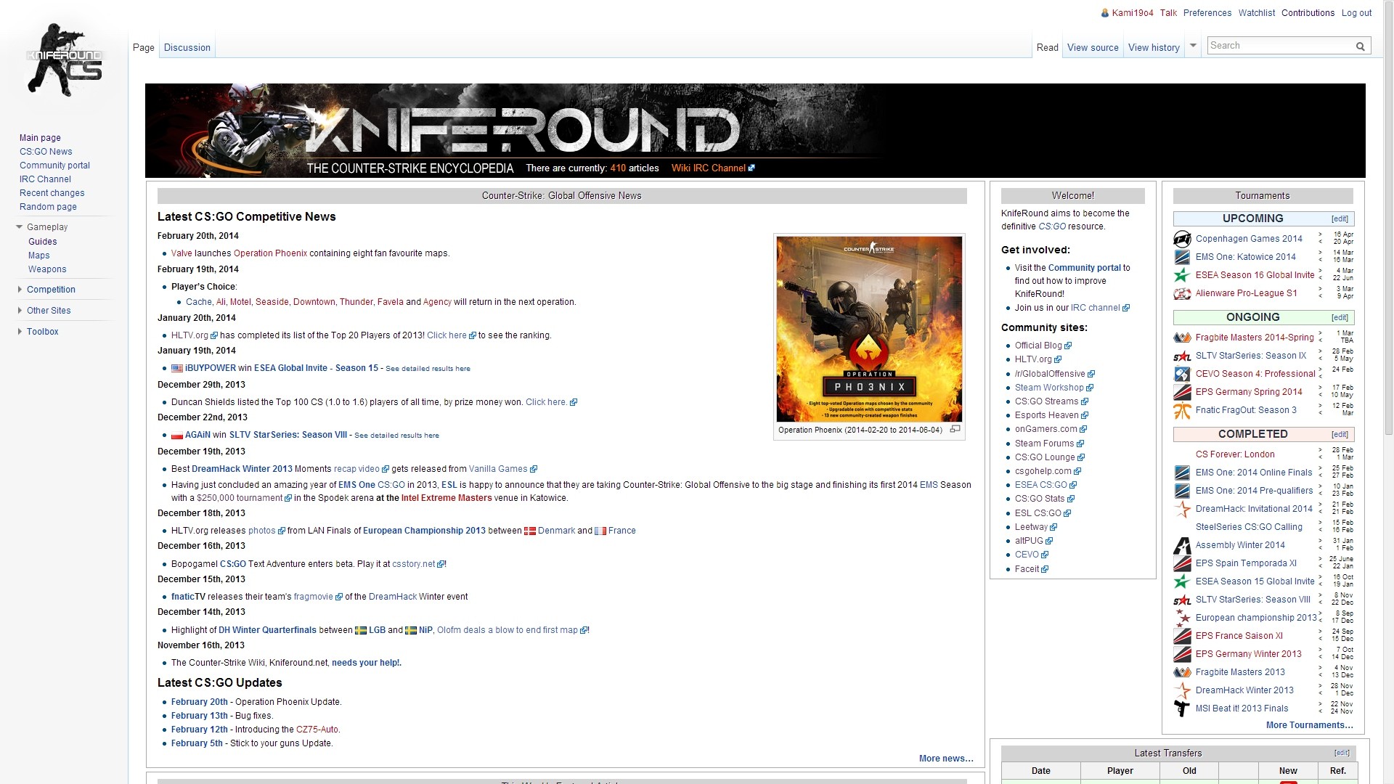Click the France flag icon in news
Image resolution: width=1394 pixels, height=784 pixels.
tap(600, 531)
